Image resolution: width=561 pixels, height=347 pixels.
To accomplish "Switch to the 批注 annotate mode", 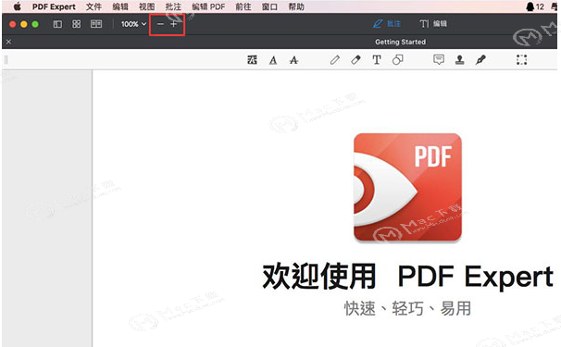I will [x=386, y=24].
